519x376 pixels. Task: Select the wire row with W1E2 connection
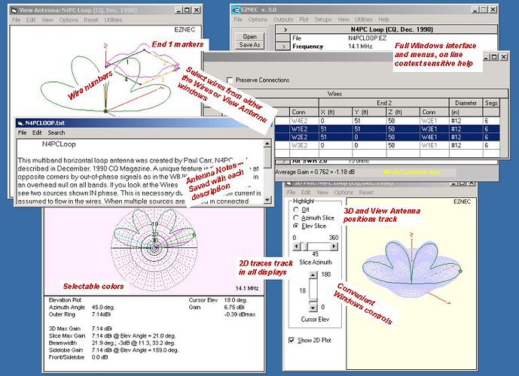(x=388, y=129)
